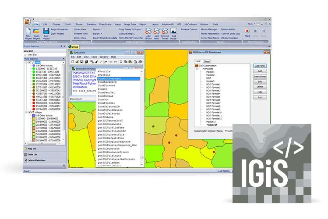Image resolution: width=328 pixels, height=219 pixels.
Task: Open the Add Image dropdown arrow
Action: tap(177, 39)
